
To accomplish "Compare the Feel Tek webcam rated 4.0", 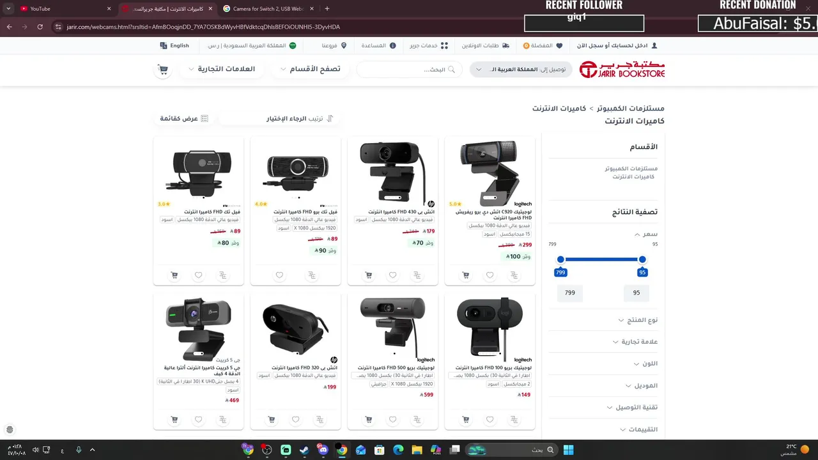I will point(311,275).
